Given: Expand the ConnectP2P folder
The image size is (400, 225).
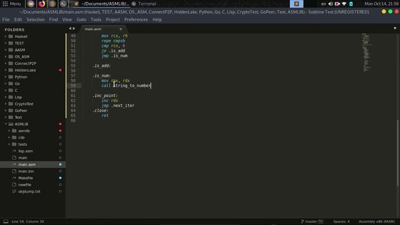Looking at the screenshot, I should (6, 63).
